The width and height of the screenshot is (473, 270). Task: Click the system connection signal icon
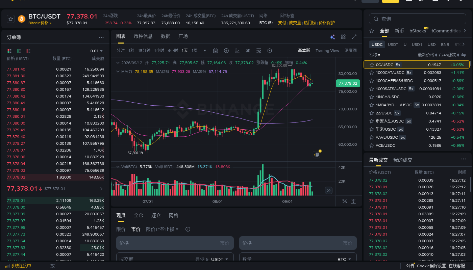click(7, 266)
